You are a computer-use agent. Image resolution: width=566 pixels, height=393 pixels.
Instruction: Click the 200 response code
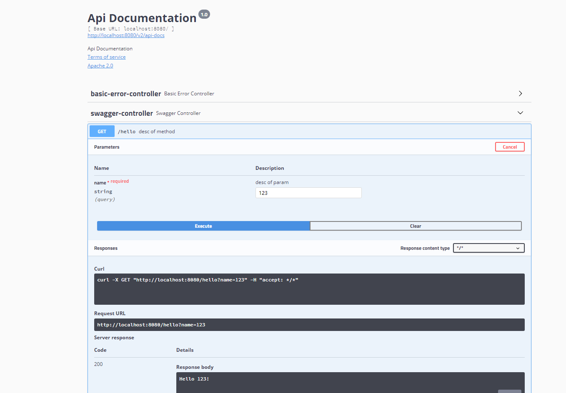click(98, 364)
